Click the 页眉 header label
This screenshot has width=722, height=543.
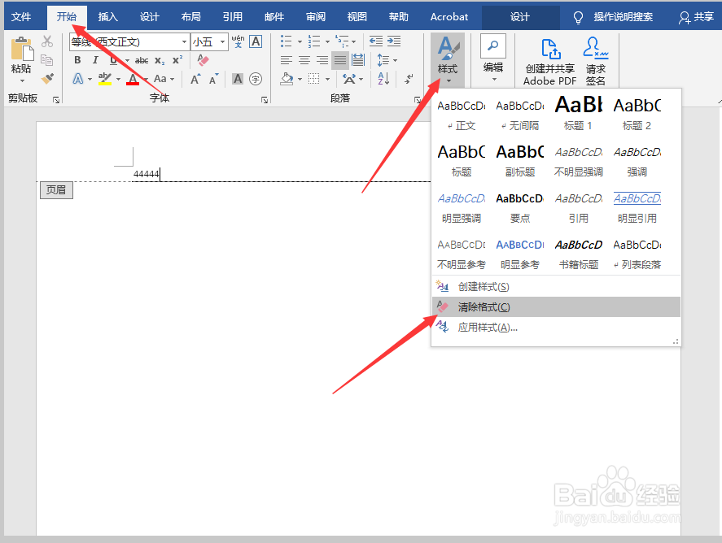[x=56, y=190]
